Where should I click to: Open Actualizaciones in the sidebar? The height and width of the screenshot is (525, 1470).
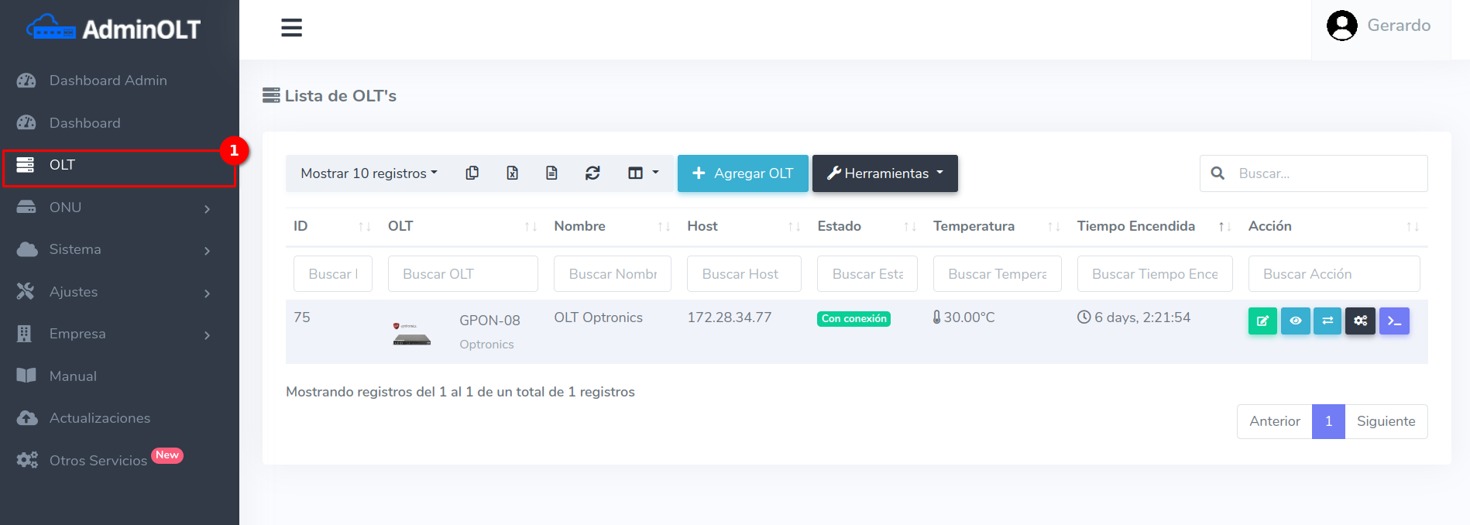(99, 418)
